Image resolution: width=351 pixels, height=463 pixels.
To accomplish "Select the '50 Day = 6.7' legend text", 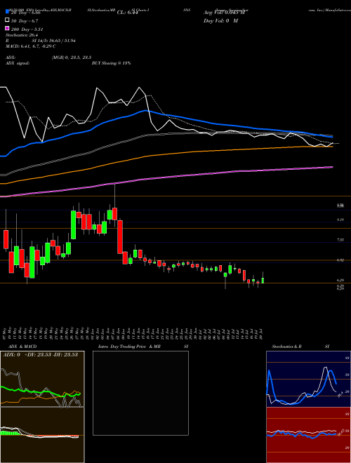I will 25,21.
